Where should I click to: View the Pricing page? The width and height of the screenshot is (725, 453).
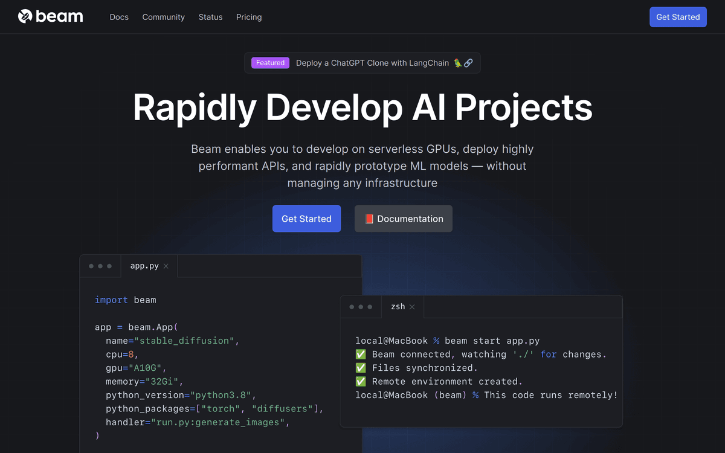coord(249,17)
